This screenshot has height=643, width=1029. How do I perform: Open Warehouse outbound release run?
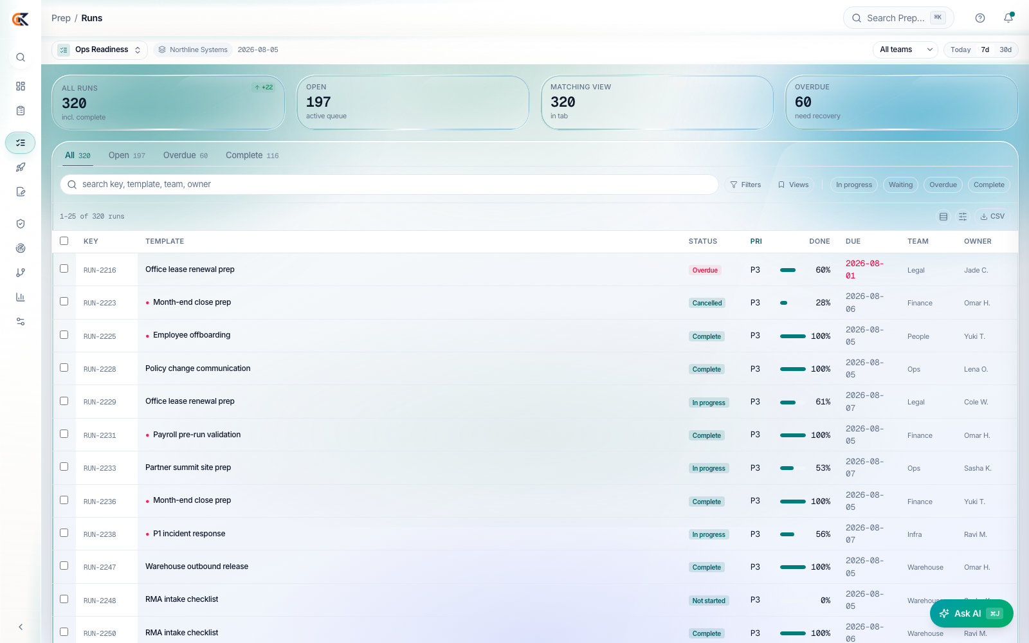197,566
